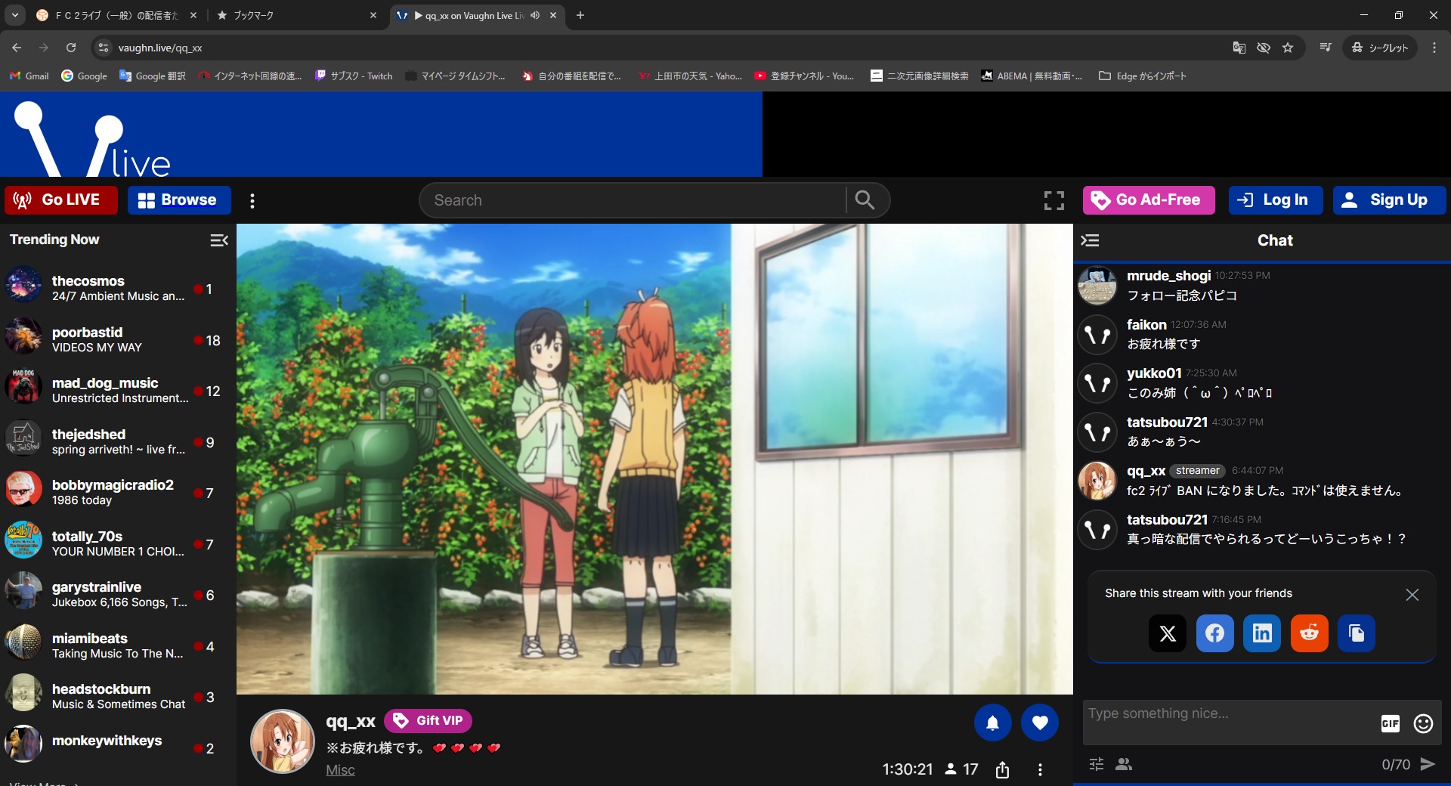The width and height of the screenshot is (1451, 786).
Task: Share stream on Facebook
Action: pyautogui.click(x=1214, y=633)
